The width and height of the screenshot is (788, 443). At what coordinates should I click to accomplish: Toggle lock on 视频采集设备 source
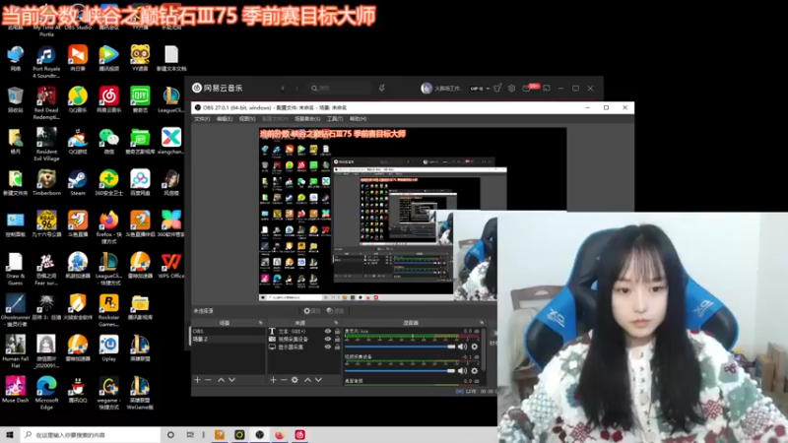[337, 339]
